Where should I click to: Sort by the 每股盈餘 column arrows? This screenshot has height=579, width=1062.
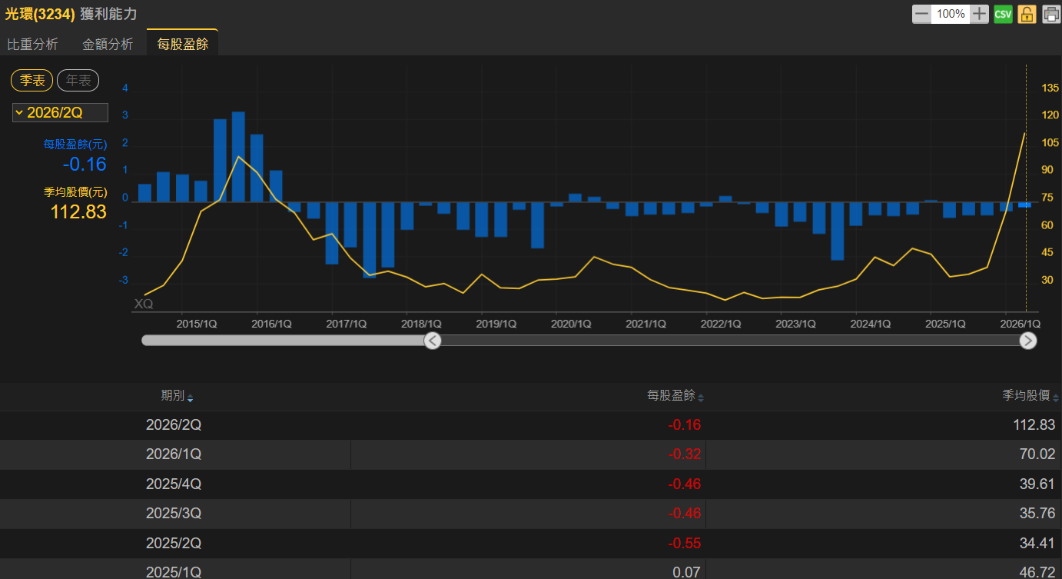click(701, 397)
